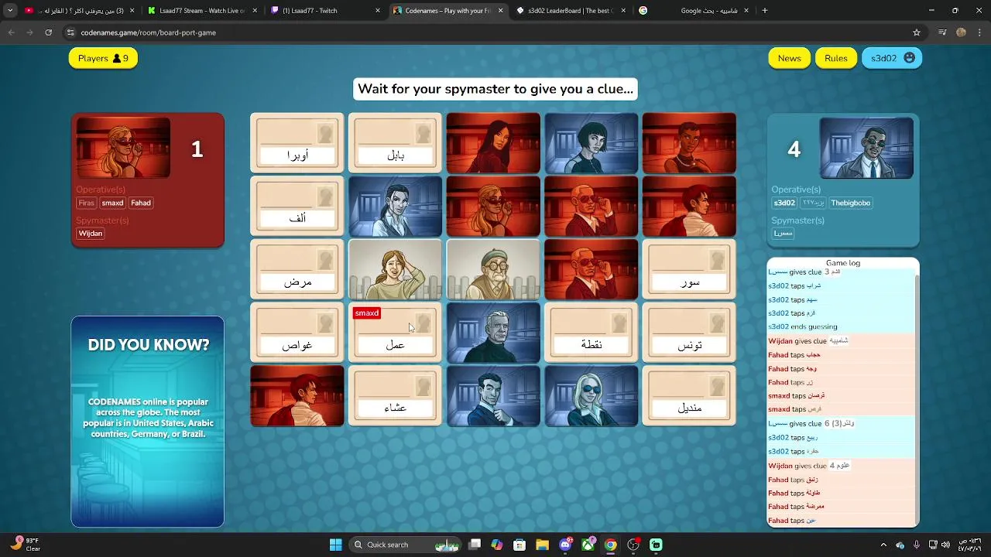The width and height of the screenshot is (991, 557).
Task: View site information icon in address bar
Action: click(70, 32)
